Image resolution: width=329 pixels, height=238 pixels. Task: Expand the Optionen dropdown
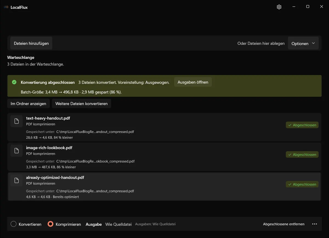[303, 44]
